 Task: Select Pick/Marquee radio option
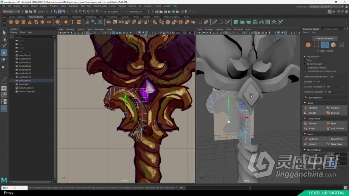tap(305, 56)
